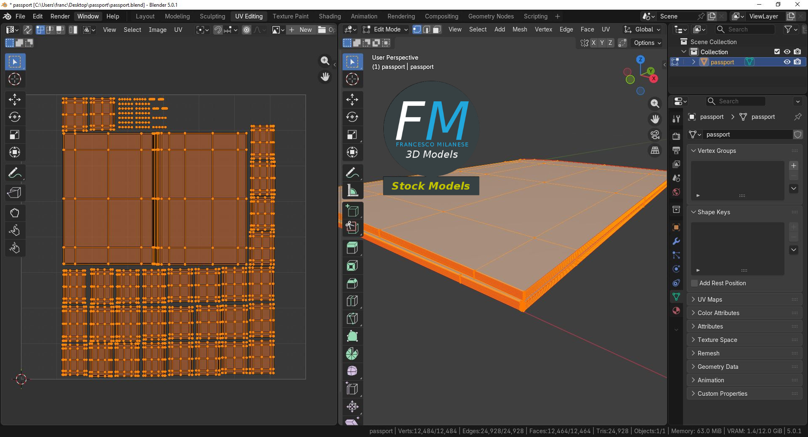Toggle proportional editing in UV editor
Viewport: 808px width, 437px height.
[247, 30]
